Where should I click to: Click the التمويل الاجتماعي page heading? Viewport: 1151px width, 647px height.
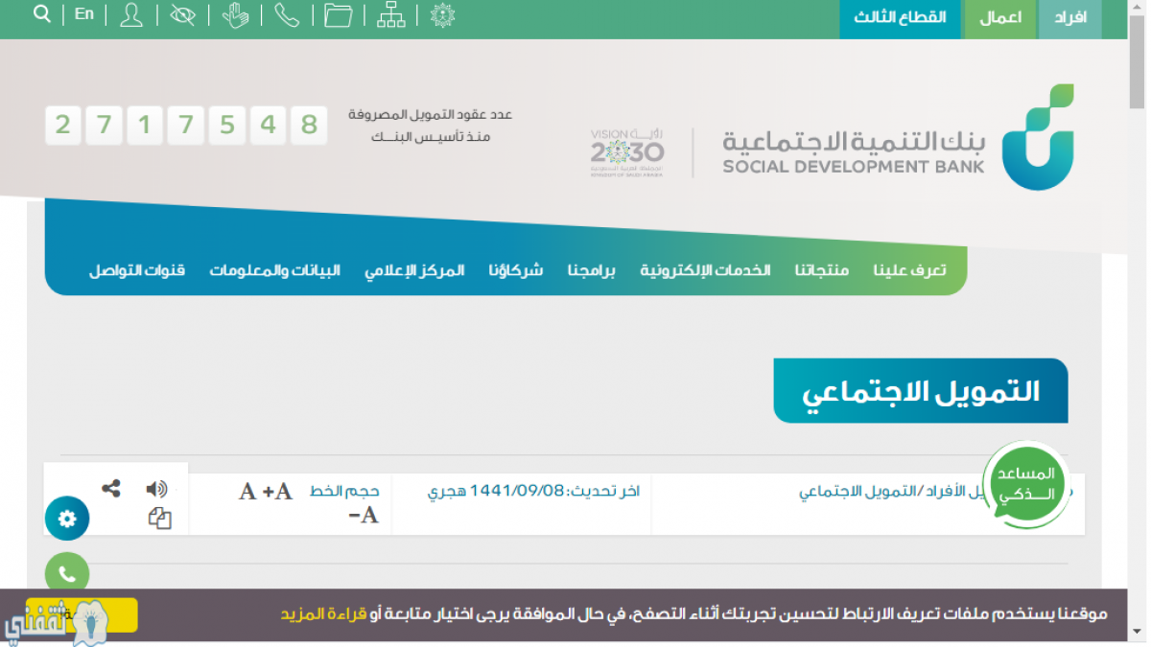[921, 391]
